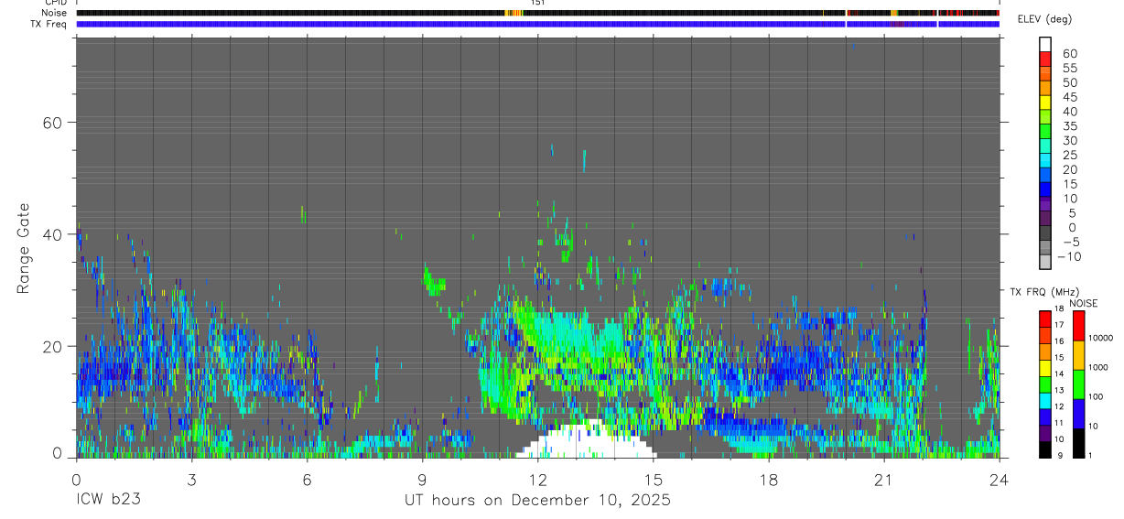This screenshot has width=1124, height=519.
Task: Click the green 100 noise legend block
Action: coord(1078,384)
